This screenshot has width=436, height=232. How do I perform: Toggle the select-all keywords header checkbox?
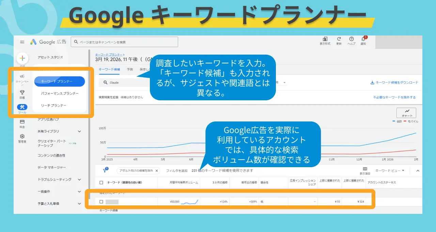coord(101,183)
